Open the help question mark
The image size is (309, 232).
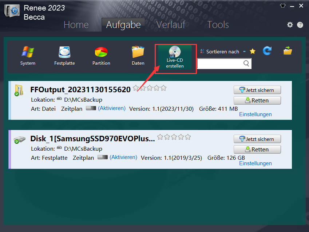300,25
